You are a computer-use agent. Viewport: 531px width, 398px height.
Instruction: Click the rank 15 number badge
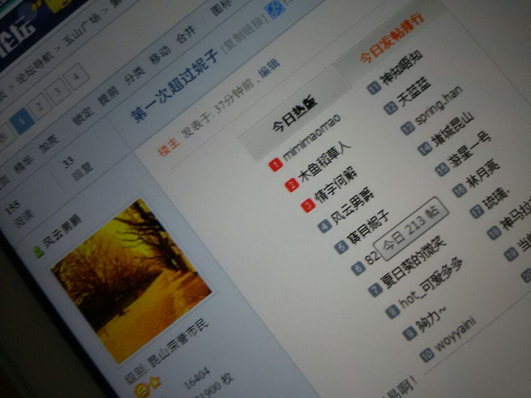coord(442,169)
